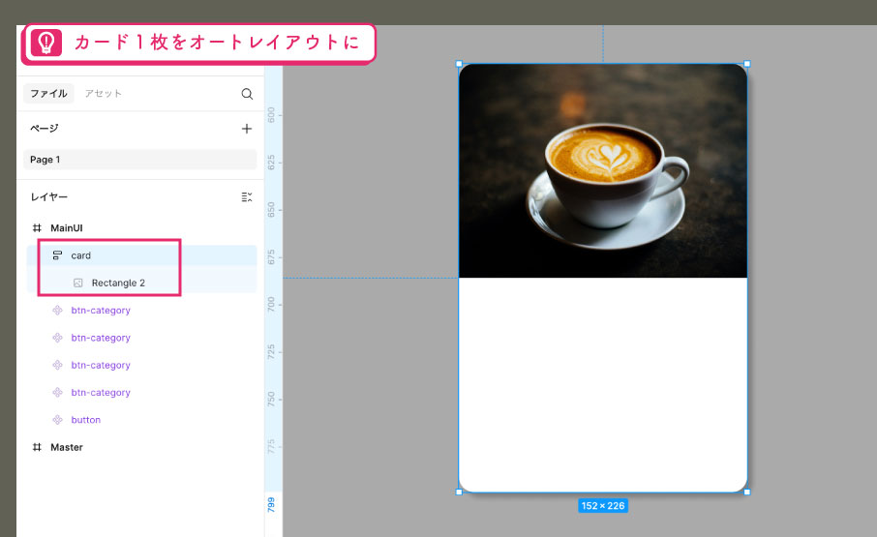The height and width of the screenshot is (537, 877).
Task: Collapse all layers icon next to レイヤー
Action: 247,196
